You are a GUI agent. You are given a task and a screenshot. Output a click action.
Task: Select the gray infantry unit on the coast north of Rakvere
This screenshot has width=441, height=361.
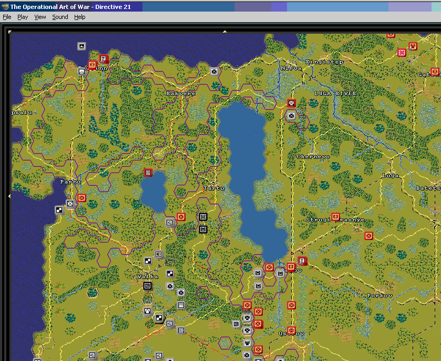coord(214,71)
